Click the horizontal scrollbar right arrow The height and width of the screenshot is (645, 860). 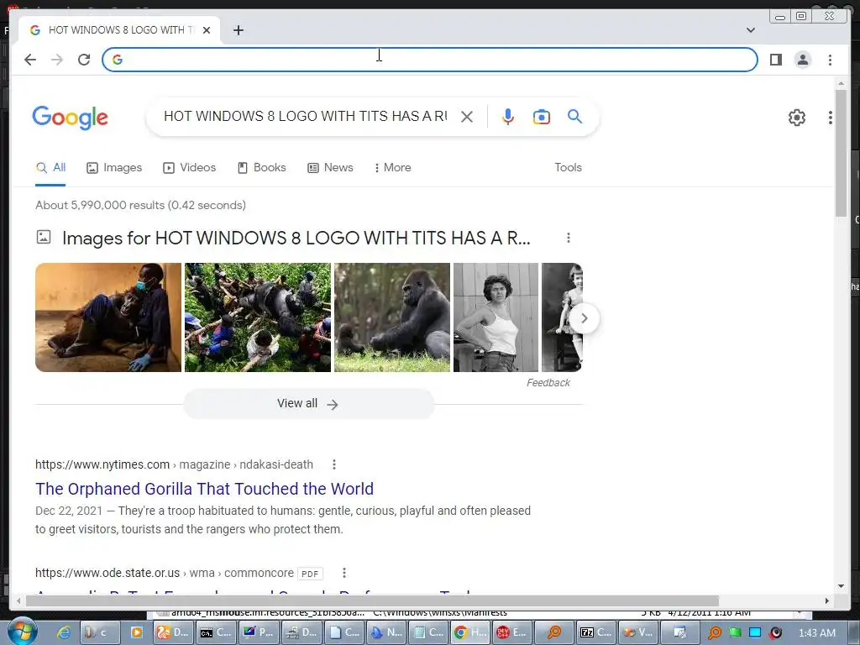coord(827,601)
